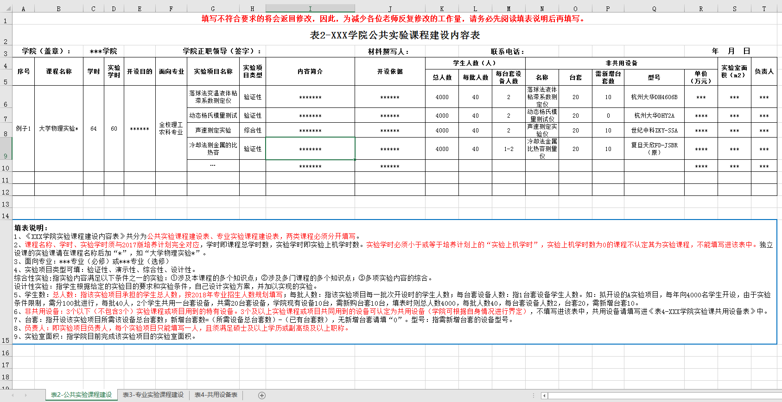Image resolution: width=782 pixels, height=402 pixels.
Task: Select the 杭州大华DH4606B model cell
Action: (654, 97)
